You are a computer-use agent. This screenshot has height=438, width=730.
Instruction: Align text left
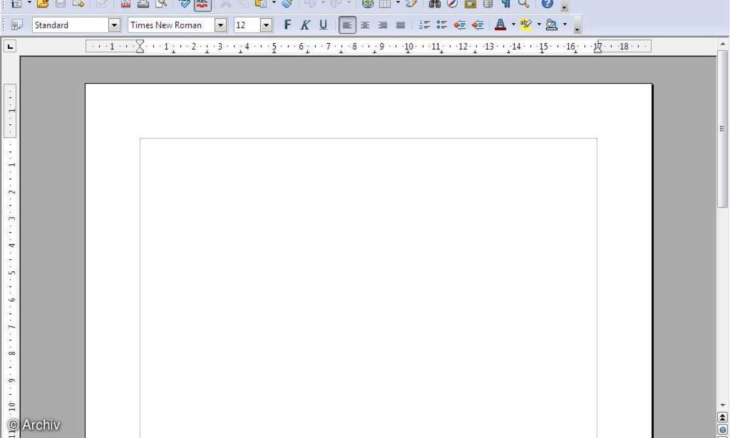[347, 25]
